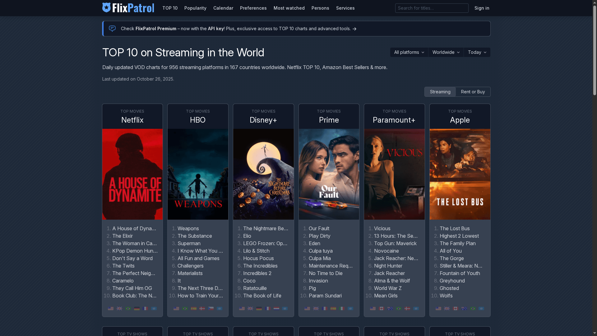The height and width of the screenshot is (336, 597).
Task: Open the TOP 10 nav item
Action: coord(170,8)
